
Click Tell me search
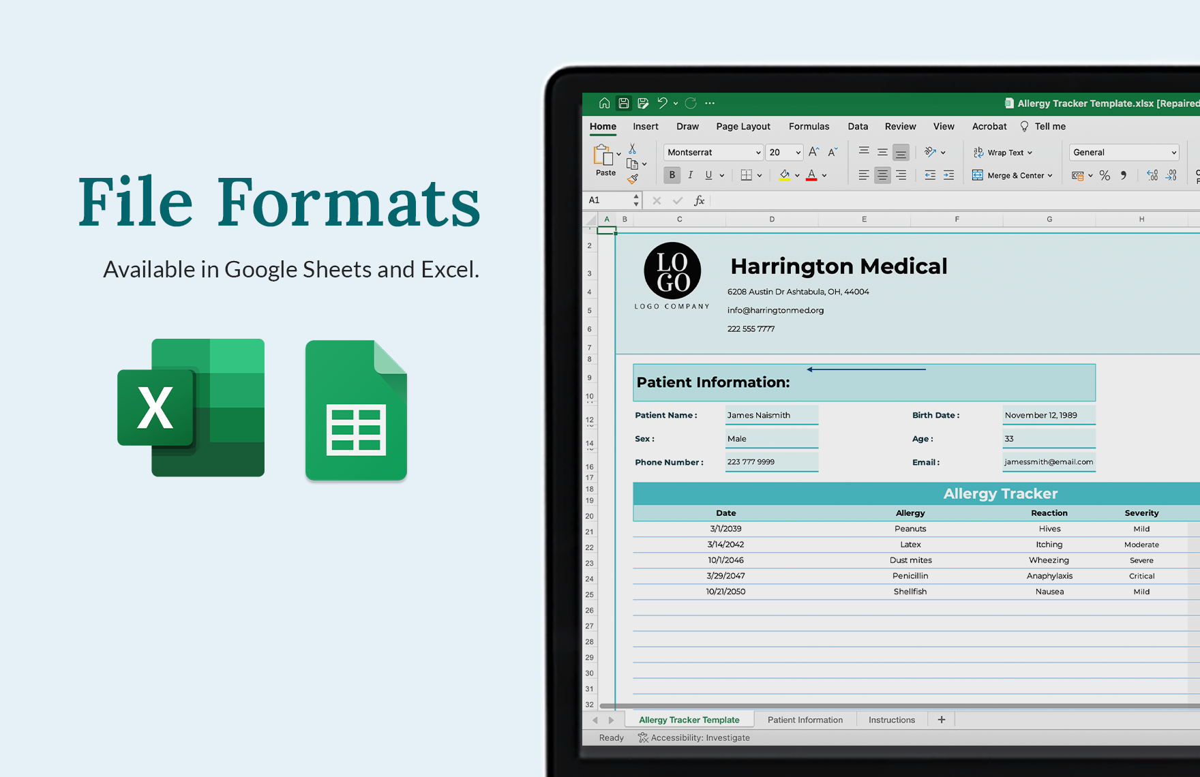point(1042,126)
